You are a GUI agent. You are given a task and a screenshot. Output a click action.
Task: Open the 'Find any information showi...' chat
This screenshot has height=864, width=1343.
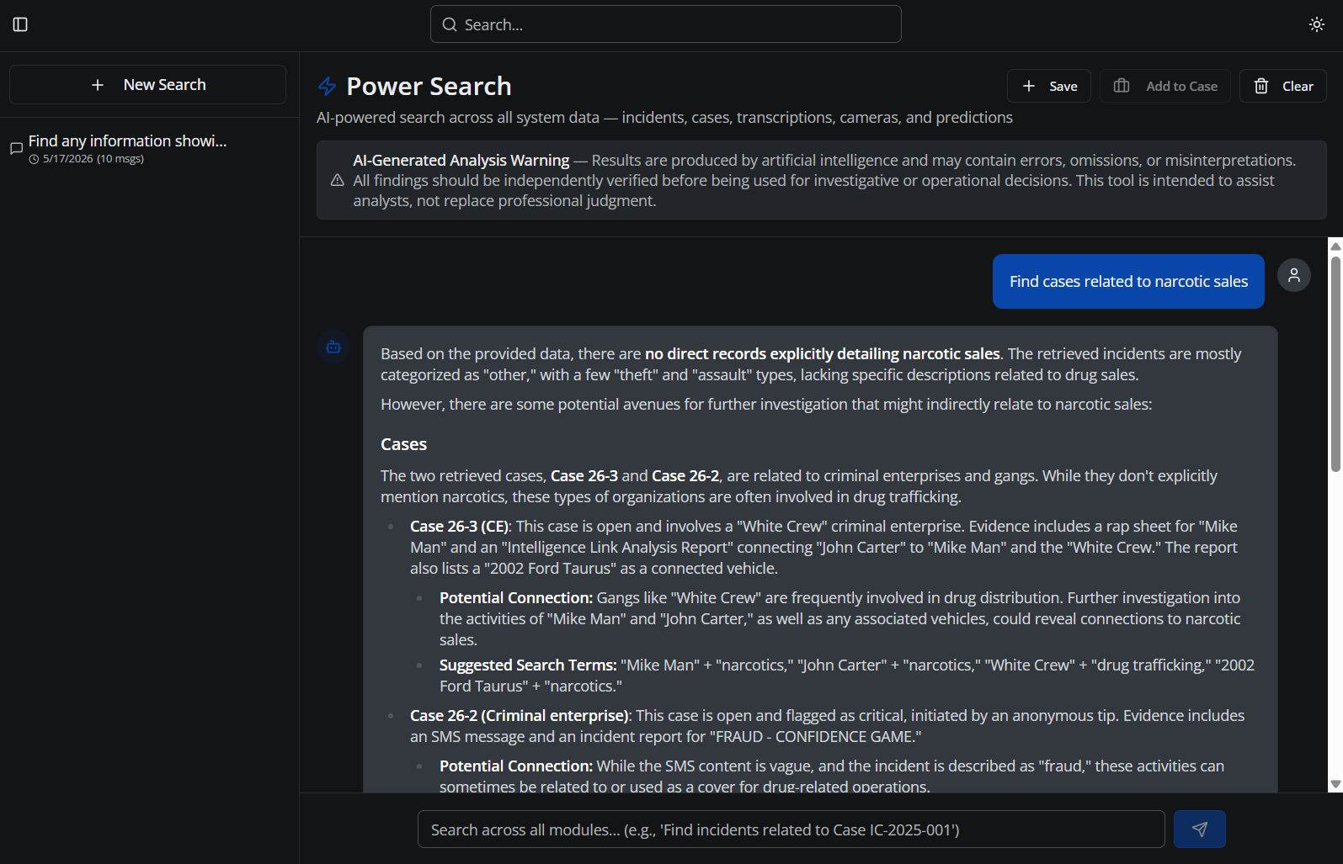tap(147, 148)
